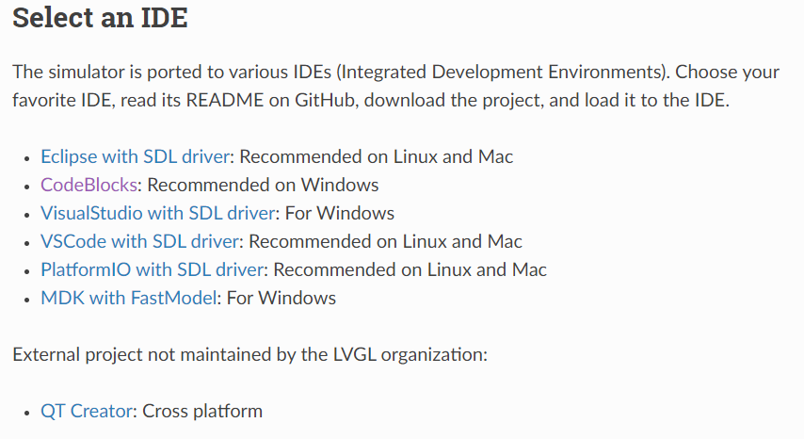The image size is (804, 439).
Task: Click 'Recommended on Linux and Mac' after Eclipse
Action: point(377,156)
